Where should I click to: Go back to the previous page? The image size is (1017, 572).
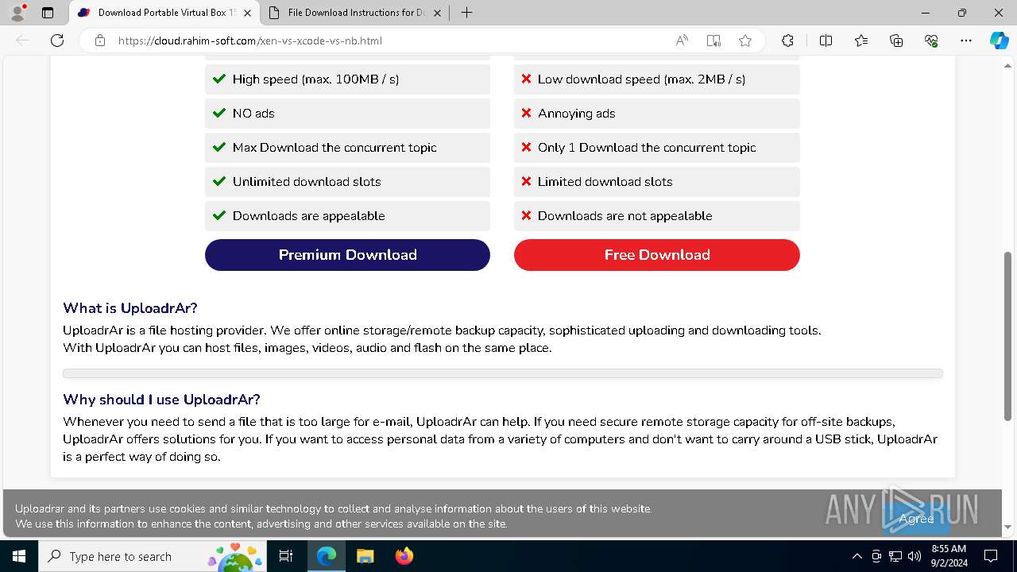(x=22, y=41)
